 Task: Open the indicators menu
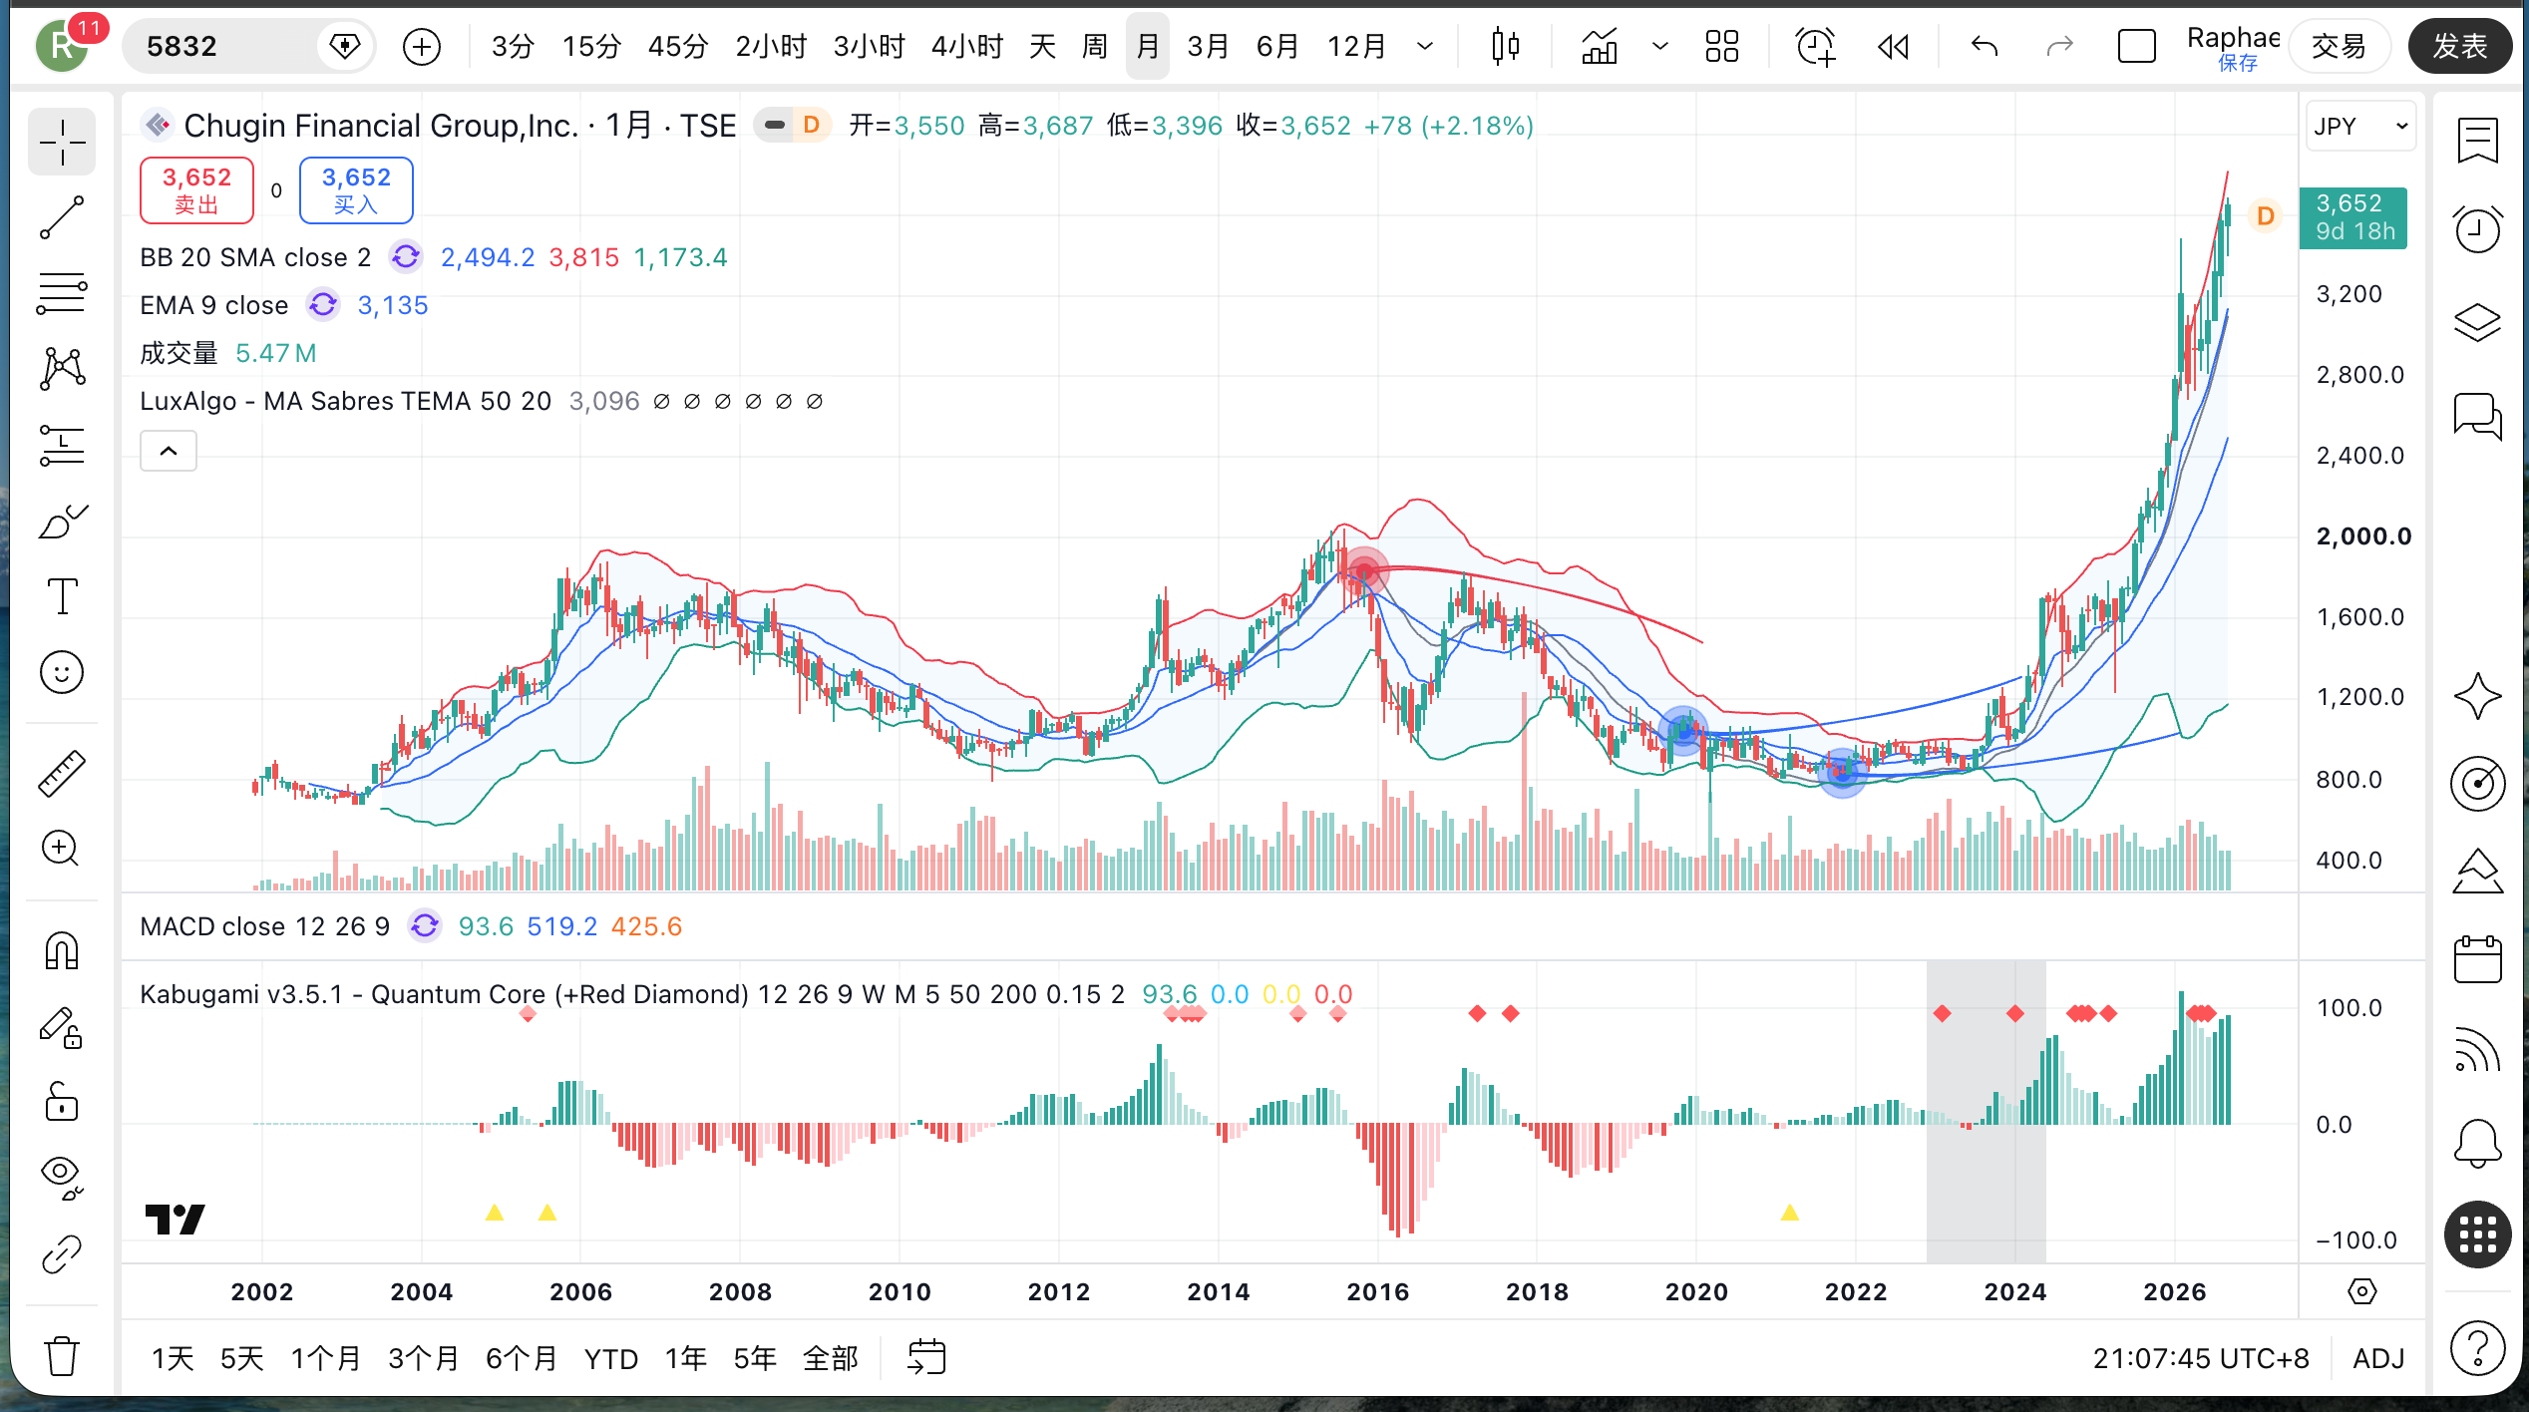tap(1600, 46)
